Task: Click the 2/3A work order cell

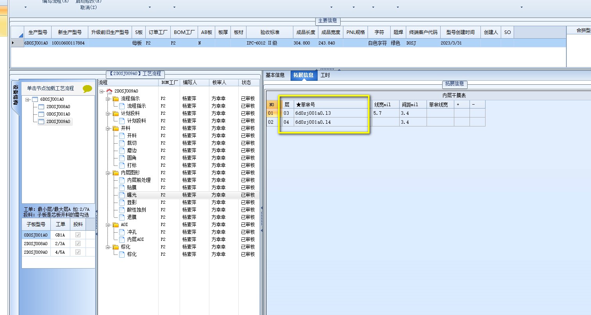Action: pyautogui.click(x=60, y=244)
